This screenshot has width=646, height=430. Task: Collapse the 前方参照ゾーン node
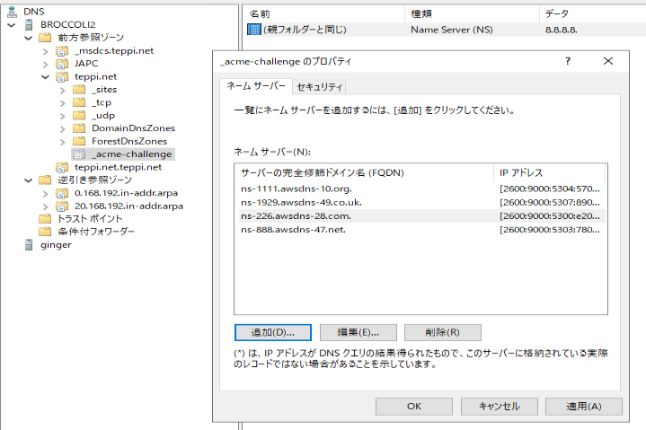pos(29,39)
